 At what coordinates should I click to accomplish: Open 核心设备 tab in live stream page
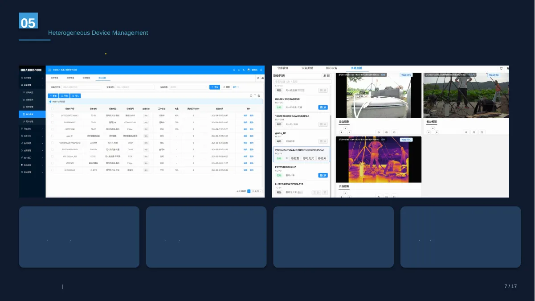pyautogui.click(x=332, y=68)
